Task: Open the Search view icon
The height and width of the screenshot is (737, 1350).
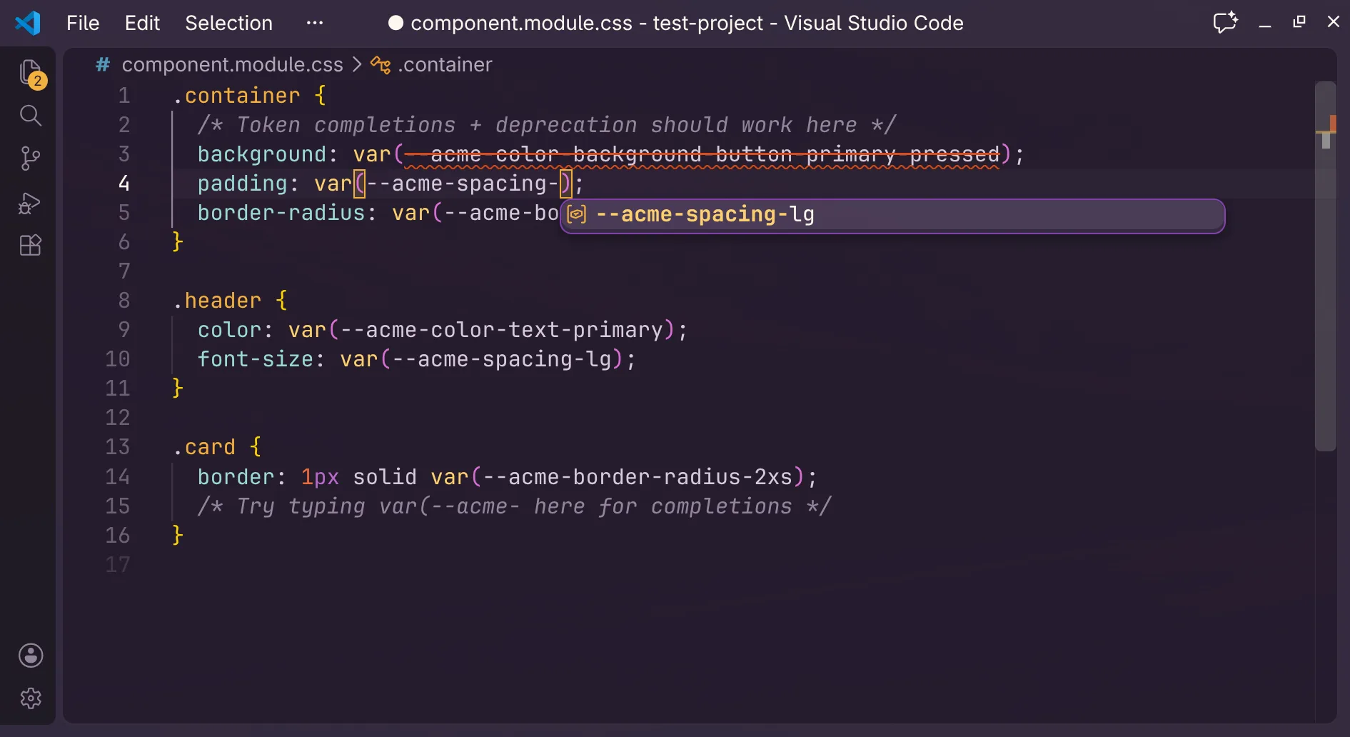Action: [x=31, y=116]
